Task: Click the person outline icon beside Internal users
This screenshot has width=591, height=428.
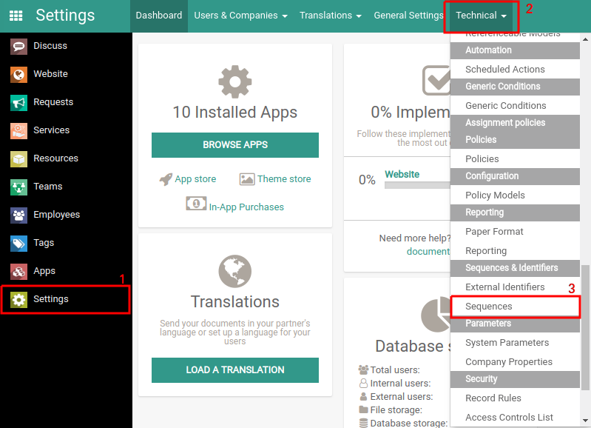Action: pos(363,383)
